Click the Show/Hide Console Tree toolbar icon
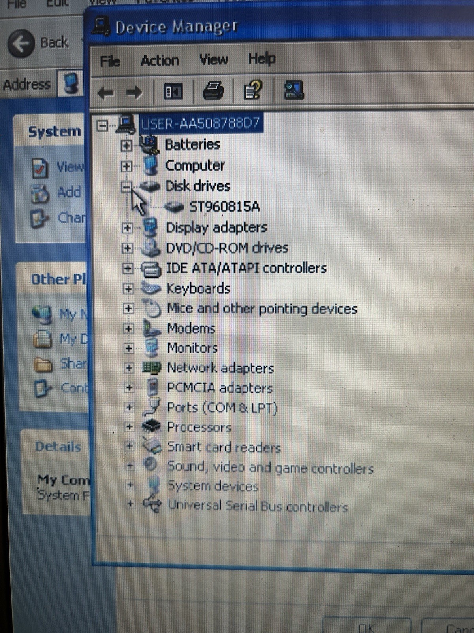This screenshot has width=474, height=633. [x=173, y=92]
